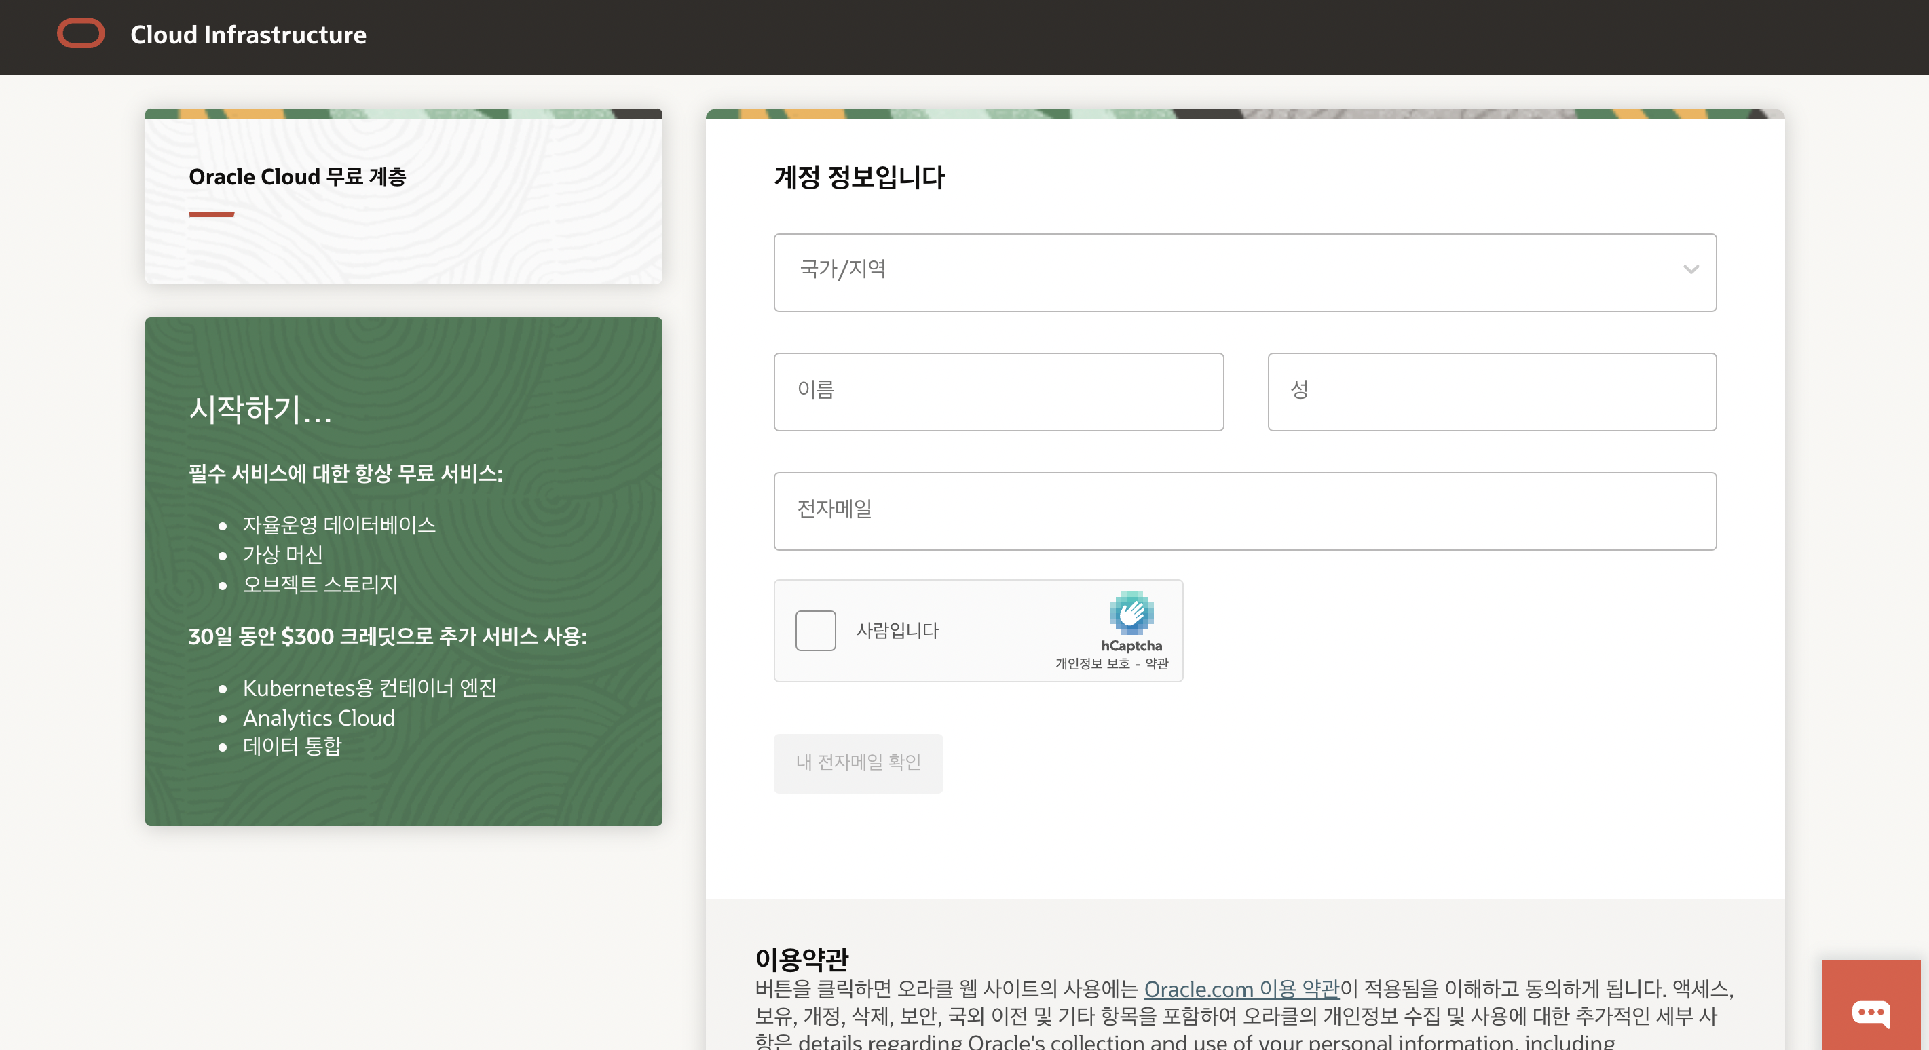The height and width of the screenshot is (1050, 1929).
Task: Click the Analytics Cloud list item
Action: pos(318,718)
